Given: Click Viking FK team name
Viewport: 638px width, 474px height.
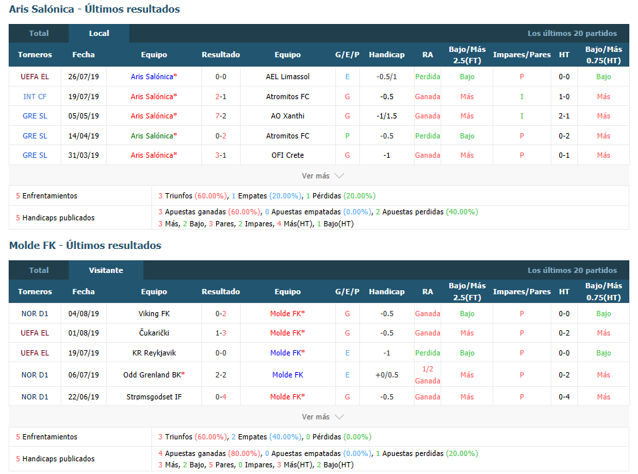Looking at the screenshot, I should point(154,314).
